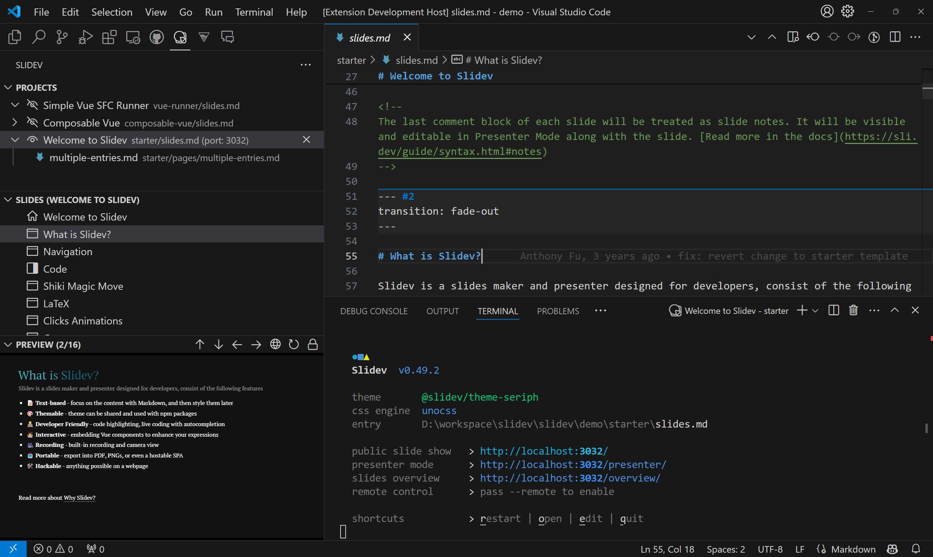Toggle eye icon for Composable Vue project
The width and height of the screenshot is (933, 557).
click(32, 122)
